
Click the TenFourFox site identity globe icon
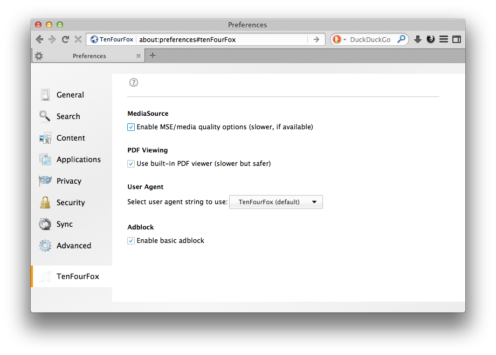click(94, 39)
